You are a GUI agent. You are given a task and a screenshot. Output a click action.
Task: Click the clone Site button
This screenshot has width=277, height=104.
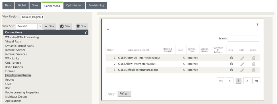coord(66,26)
